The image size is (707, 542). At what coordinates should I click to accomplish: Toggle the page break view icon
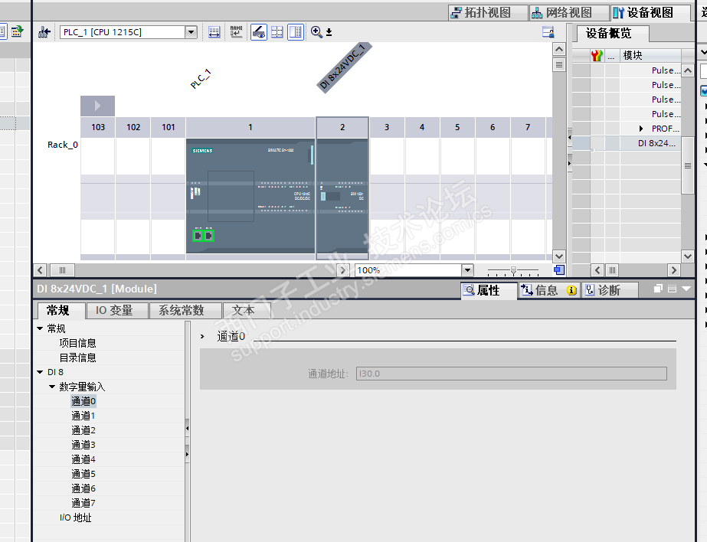[x=296, y=32]
